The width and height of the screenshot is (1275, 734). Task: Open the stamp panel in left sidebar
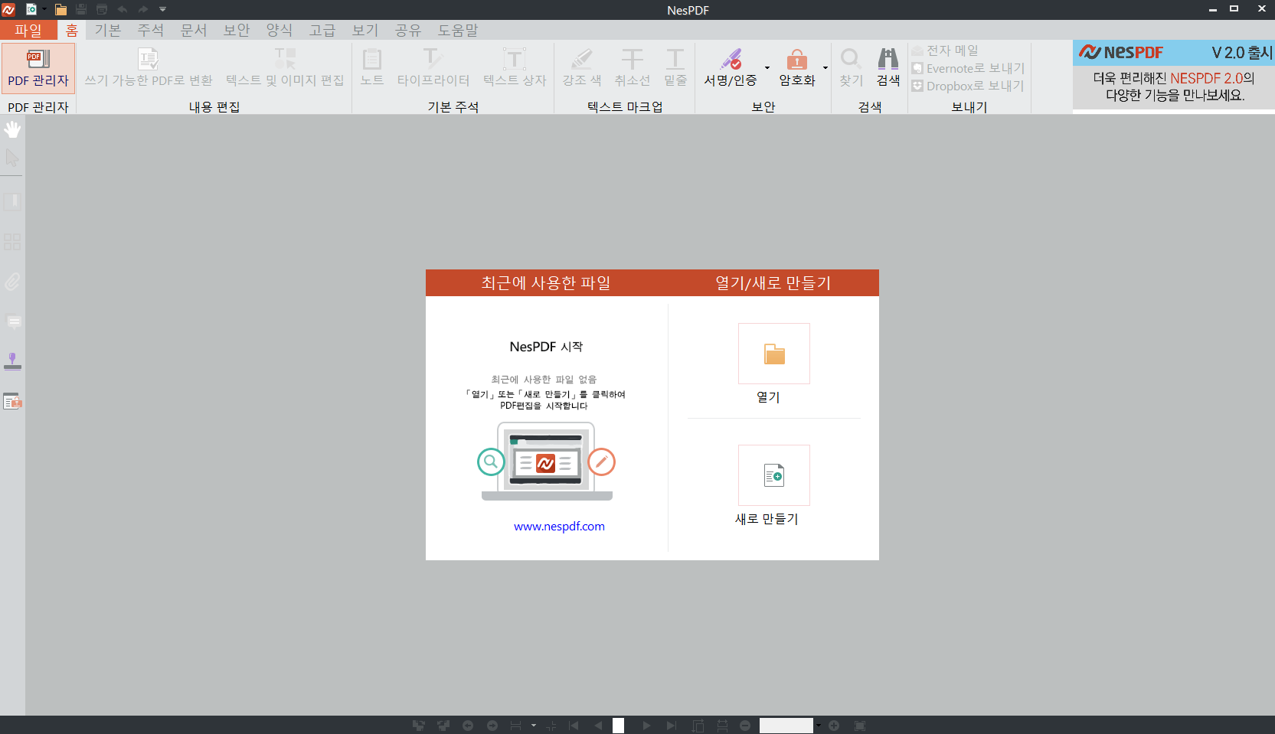pos(12,361)
